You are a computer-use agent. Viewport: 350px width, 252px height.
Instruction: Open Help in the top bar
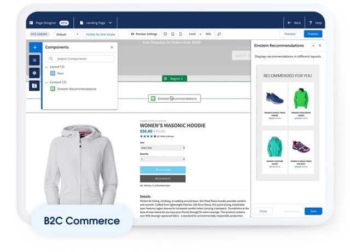click(x=316, y=23)
